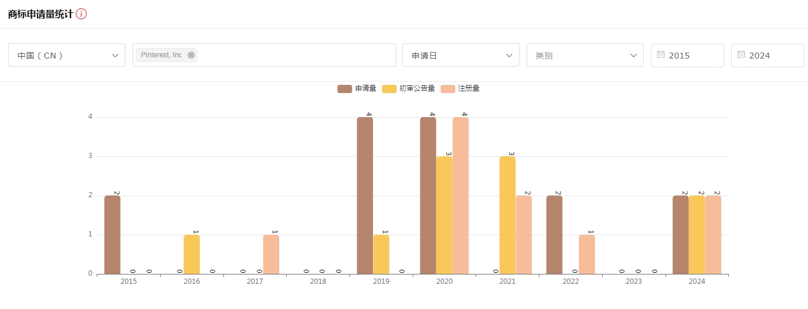Click the info icon beside 商标申请量统计
808x309 pixels.
82,14
